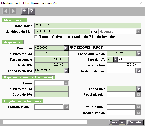Go to next record with right arrow
This screenshot has width=145, height=126.
click(x=13, y=11)
